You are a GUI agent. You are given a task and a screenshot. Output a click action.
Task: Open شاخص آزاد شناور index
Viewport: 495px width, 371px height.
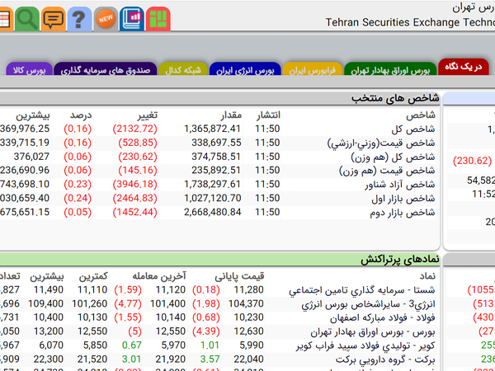point(400,185)
